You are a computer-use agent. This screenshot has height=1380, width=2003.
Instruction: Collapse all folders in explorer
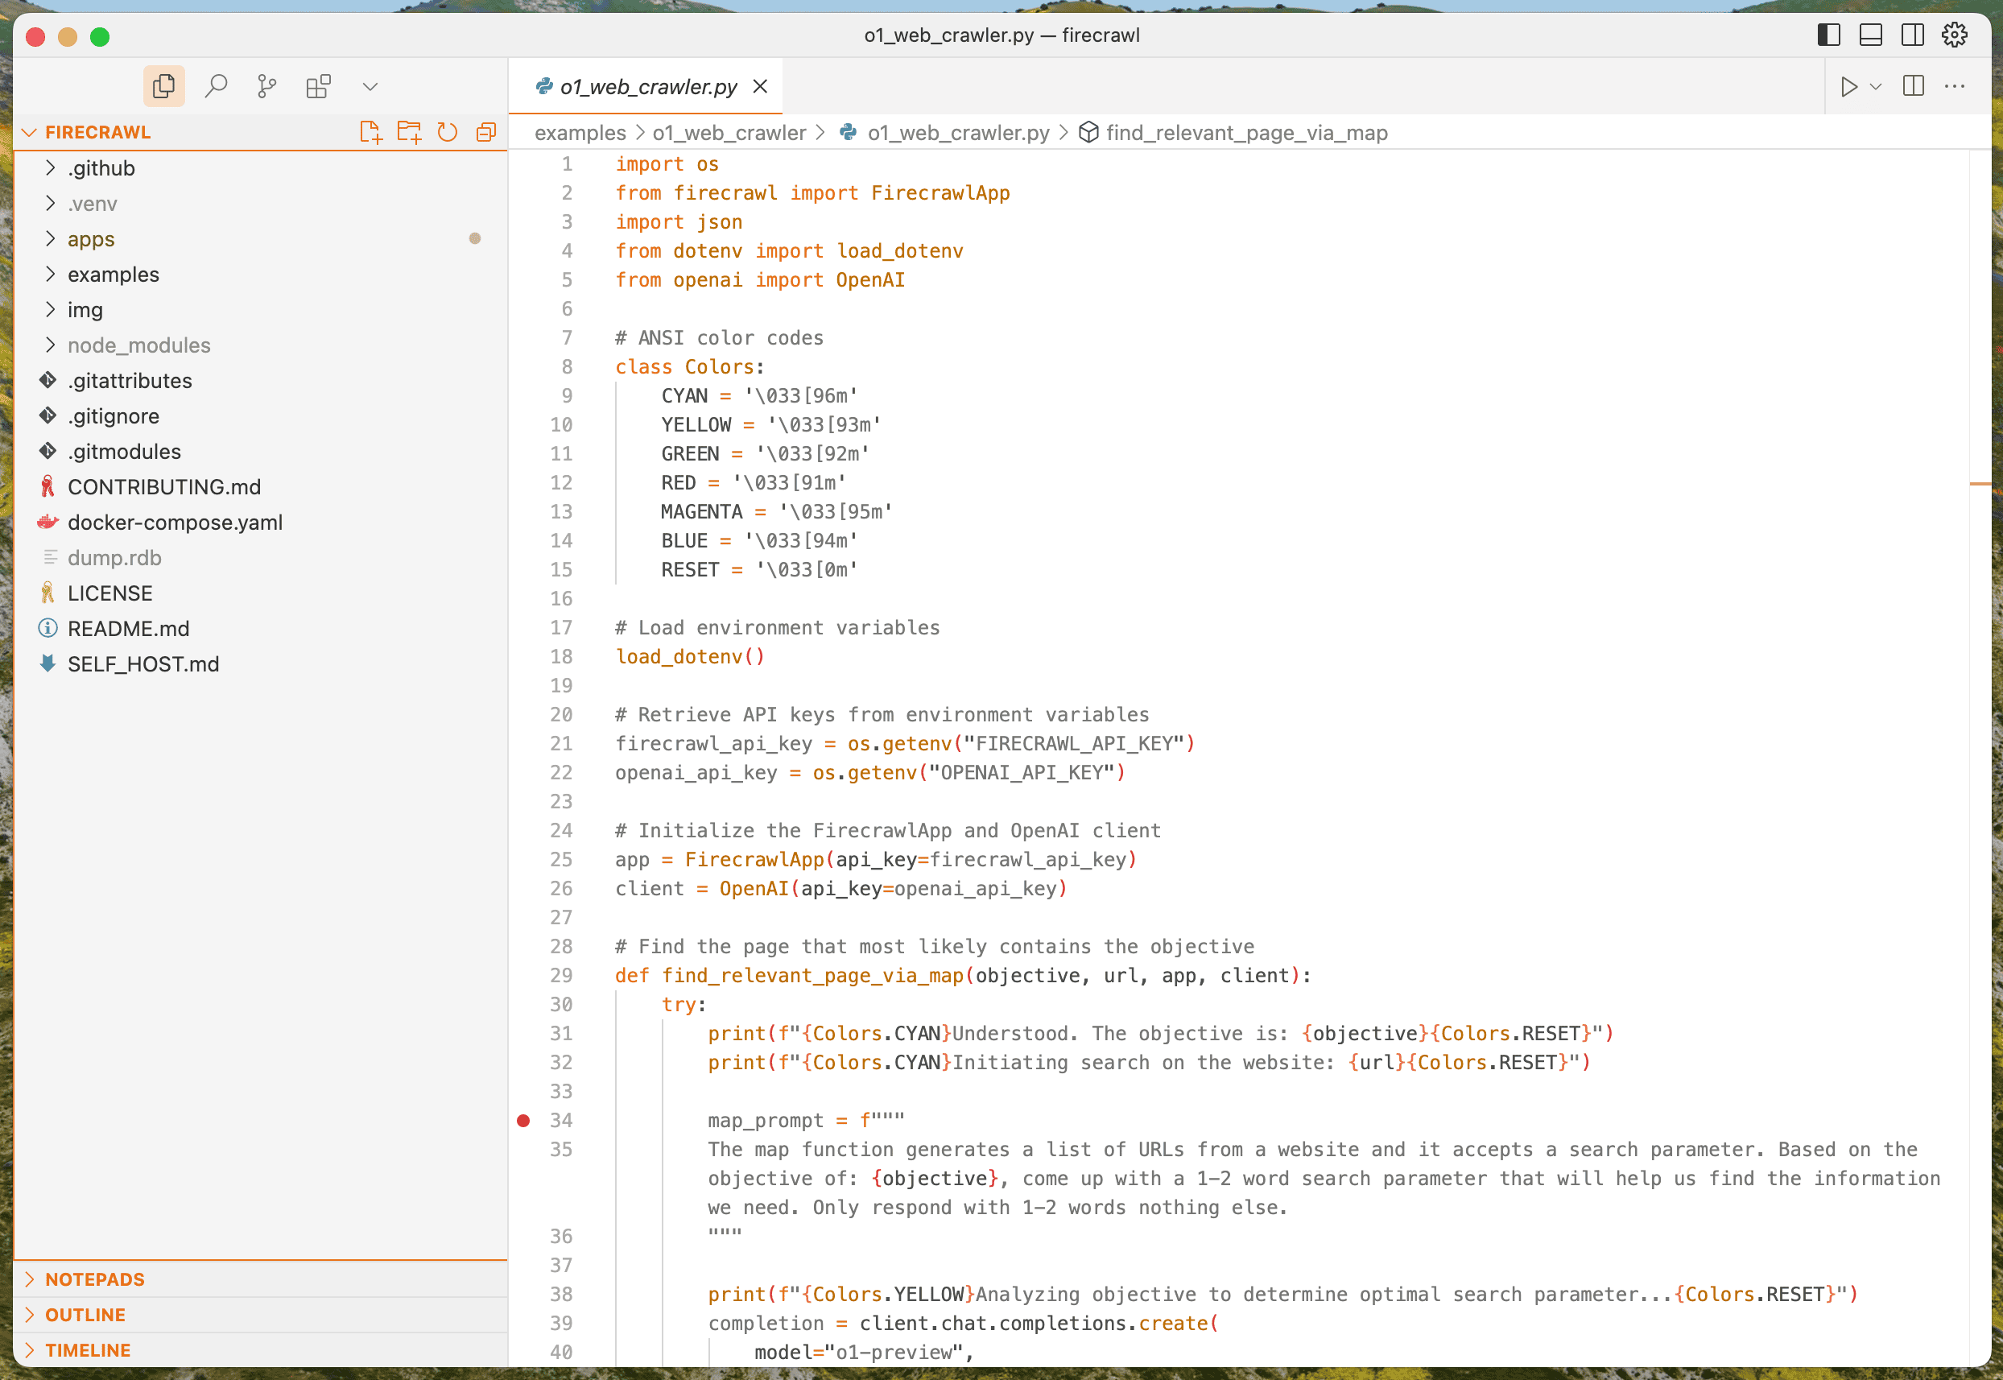coord(485,132)
